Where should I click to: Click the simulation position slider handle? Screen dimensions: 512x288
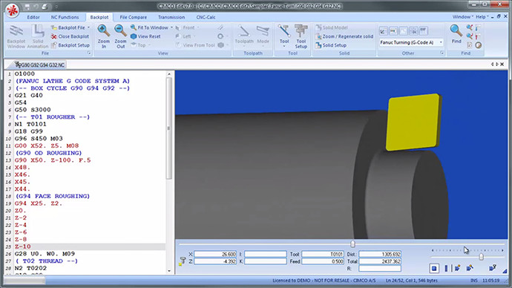tap(352, 244)
